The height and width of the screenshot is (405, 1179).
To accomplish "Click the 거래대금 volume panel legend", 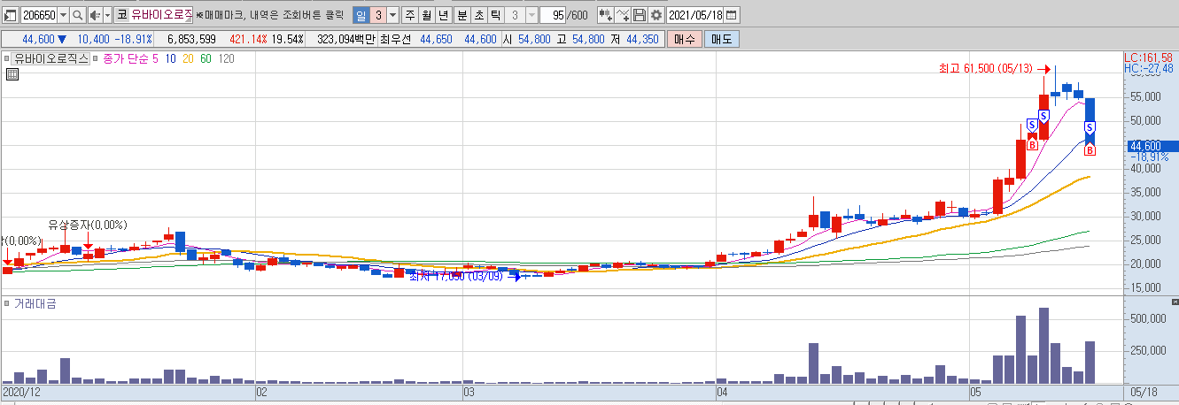I will [x=35, y=303].
